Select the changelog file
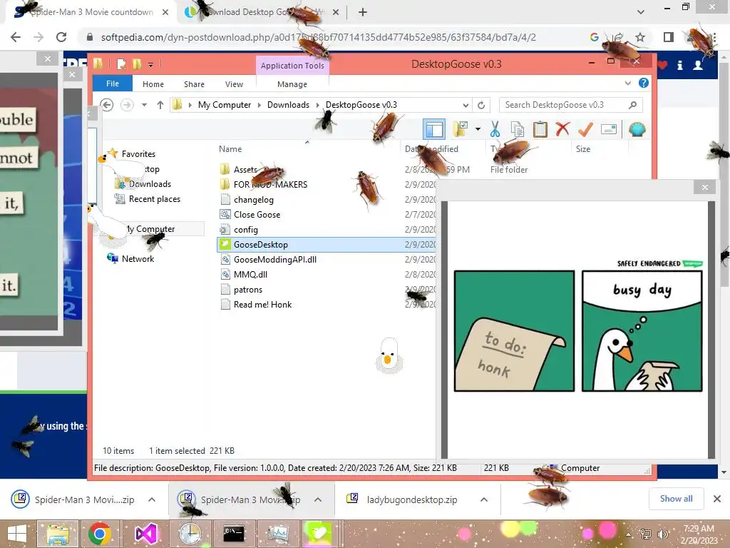The image size is (730, 548). 254,200
